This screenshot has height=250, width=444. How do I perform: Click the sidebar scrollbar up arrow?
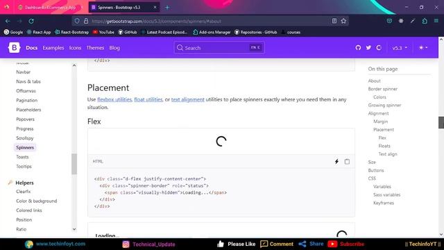74,65
